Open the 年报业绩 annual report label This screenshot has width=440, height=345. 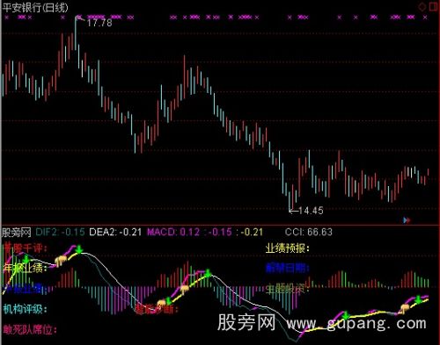[26, 268]
